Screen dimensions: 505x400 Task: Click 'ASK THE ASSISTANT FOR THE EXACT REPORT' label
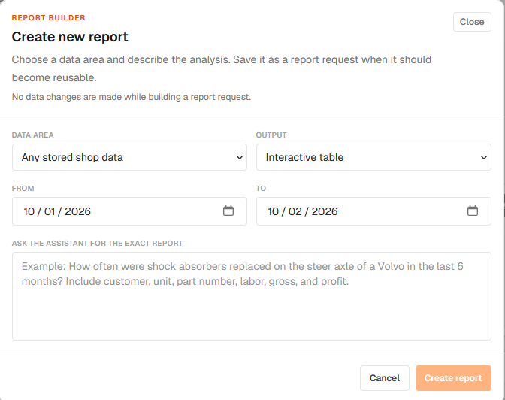[97, 244]
